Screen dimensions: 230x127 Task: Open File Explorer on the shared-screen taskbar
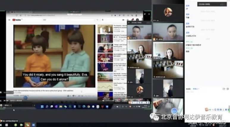coord(61,107)
